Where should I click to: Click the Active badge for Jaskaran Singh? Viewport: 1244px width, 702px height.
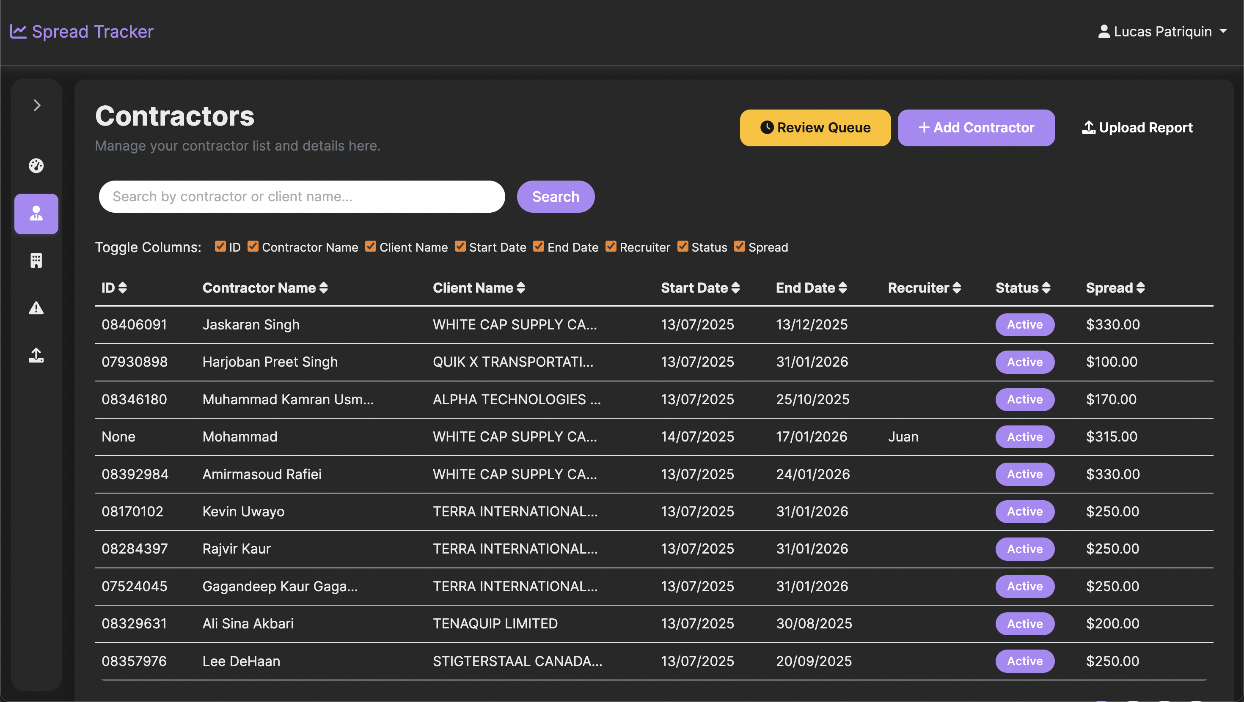pyautogui.click(x=1025, y=324)
